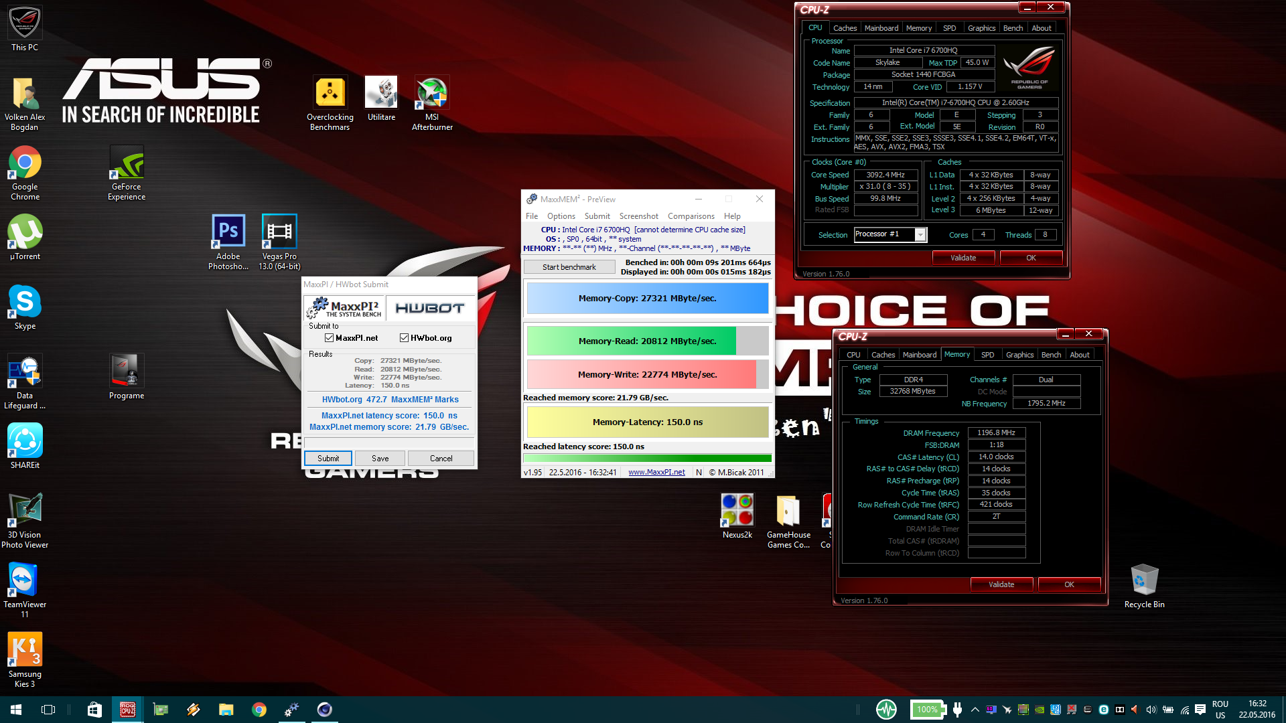Open the www.MaxxPI.net link
Screen dimensions: 1286x723
tap(656, 472)
